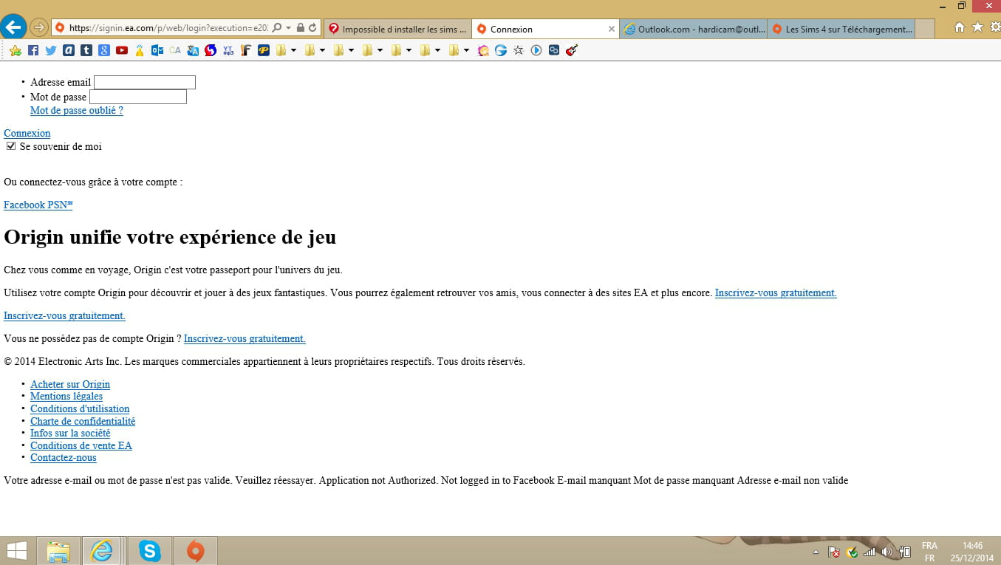Open the Outlook bookmark icon in favorites bar
The width and height of the screenshot is (1001, 565).
point(157,50)
